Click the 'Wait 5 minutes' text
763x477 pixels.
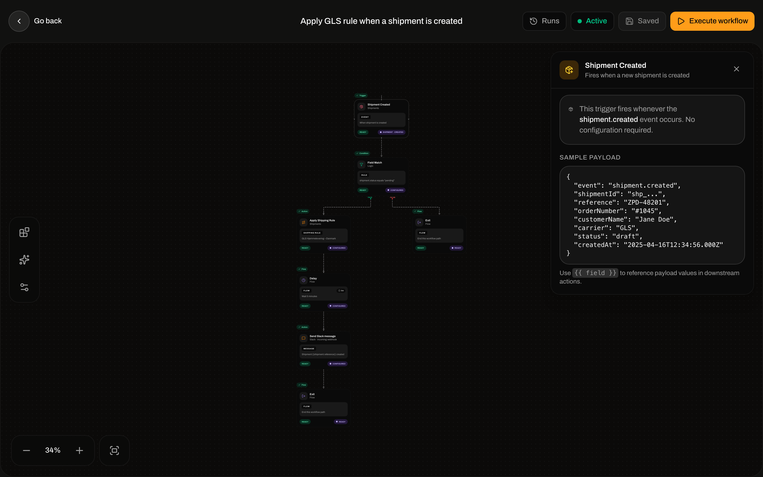(x=309, y=296)
